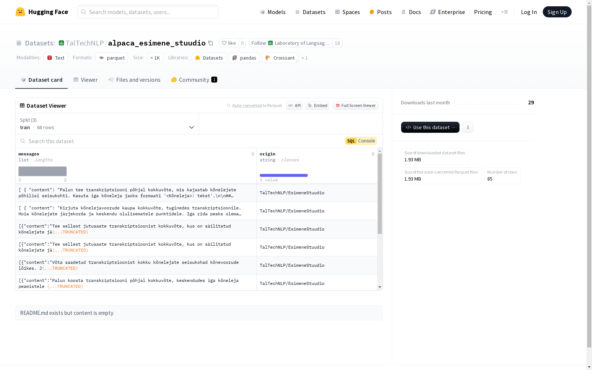The height and width of the screenshot is (370, 592).
Task: Click the follower count 18
Action: point(337,43)
